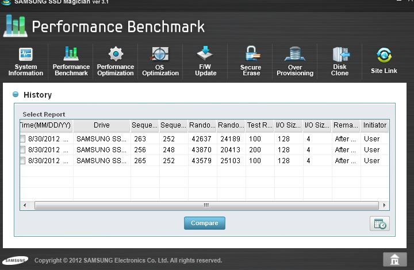Image resolution: width=414 pixels, height=270 pixels.
Task: Open Disk Clone tool
Action: click(x=340, y=61)
